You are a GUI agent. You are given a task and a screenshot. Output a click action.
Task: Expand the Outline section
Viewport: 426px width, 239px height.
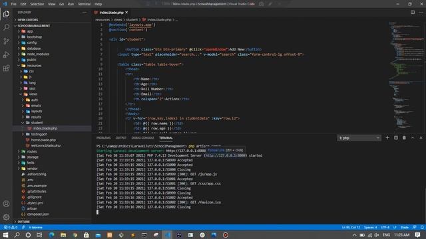point(24,222)
